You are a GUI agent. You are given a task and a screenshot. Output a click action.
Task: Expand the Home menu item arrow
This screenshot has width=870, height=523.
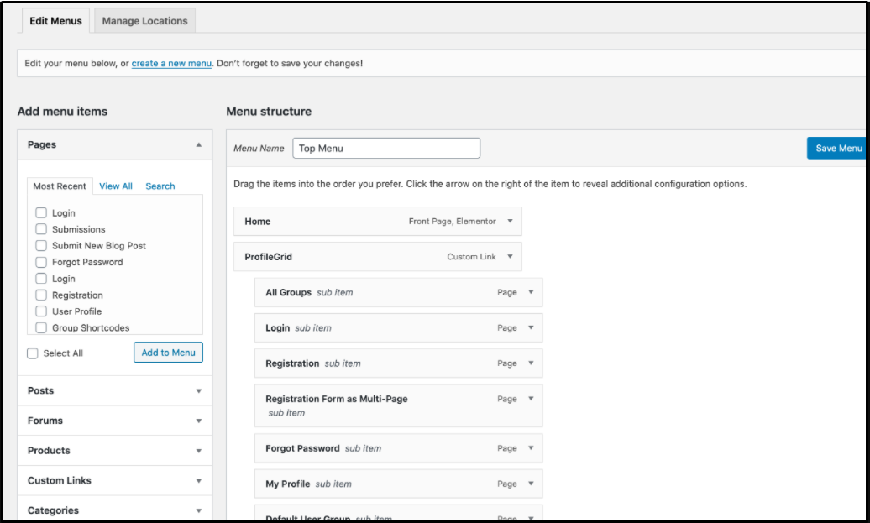click(510, 222)
